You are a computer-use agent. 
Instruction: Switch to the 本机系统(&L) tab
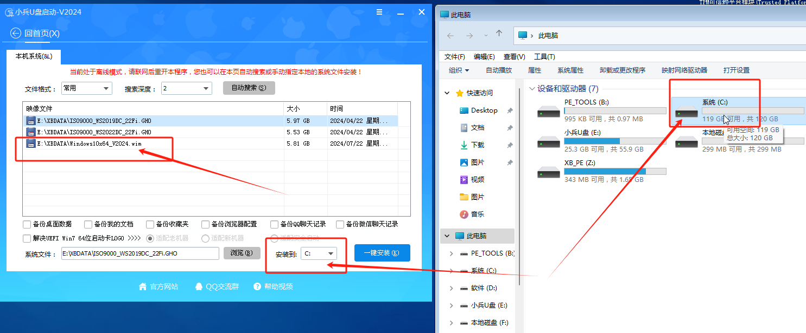pos(34,57)
